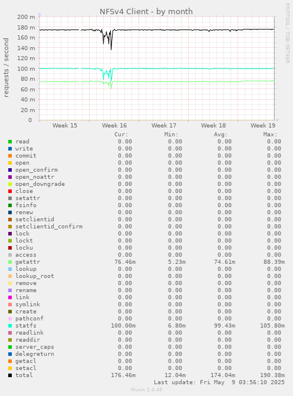The width and height of the screenshot is (293, 396).
Task: Click the Week 16 axis label
Action: pos(114,126)
